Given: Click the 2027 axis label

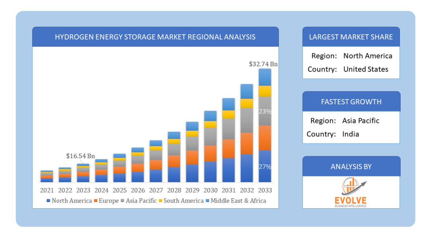Looking at the screenshot, I should (156, 191).
